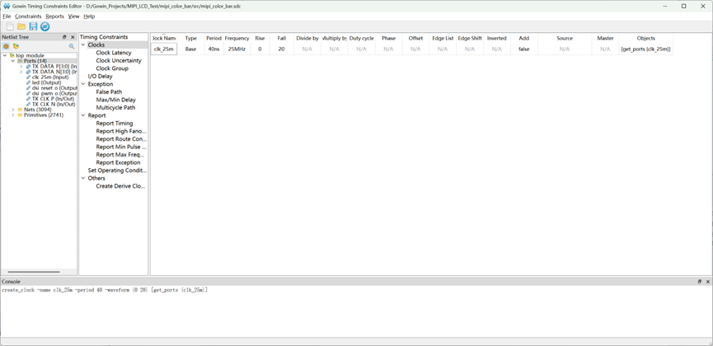Click the Period column header

213,38
